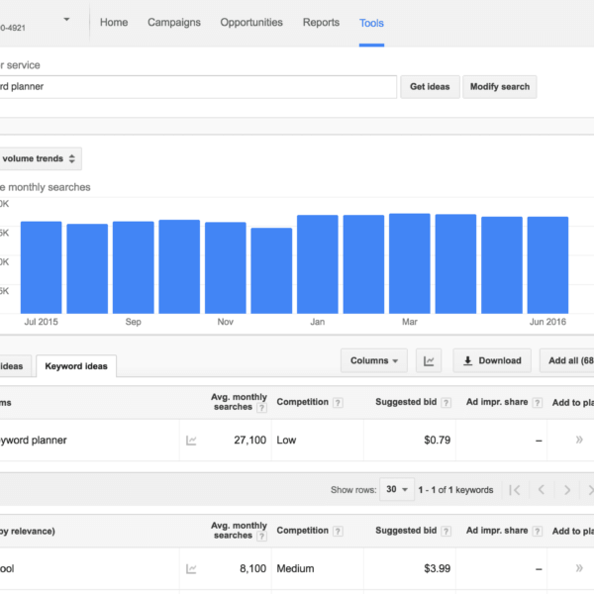Click the product or service search field
The width and height of the screenshot is (594, 594).
198,87
